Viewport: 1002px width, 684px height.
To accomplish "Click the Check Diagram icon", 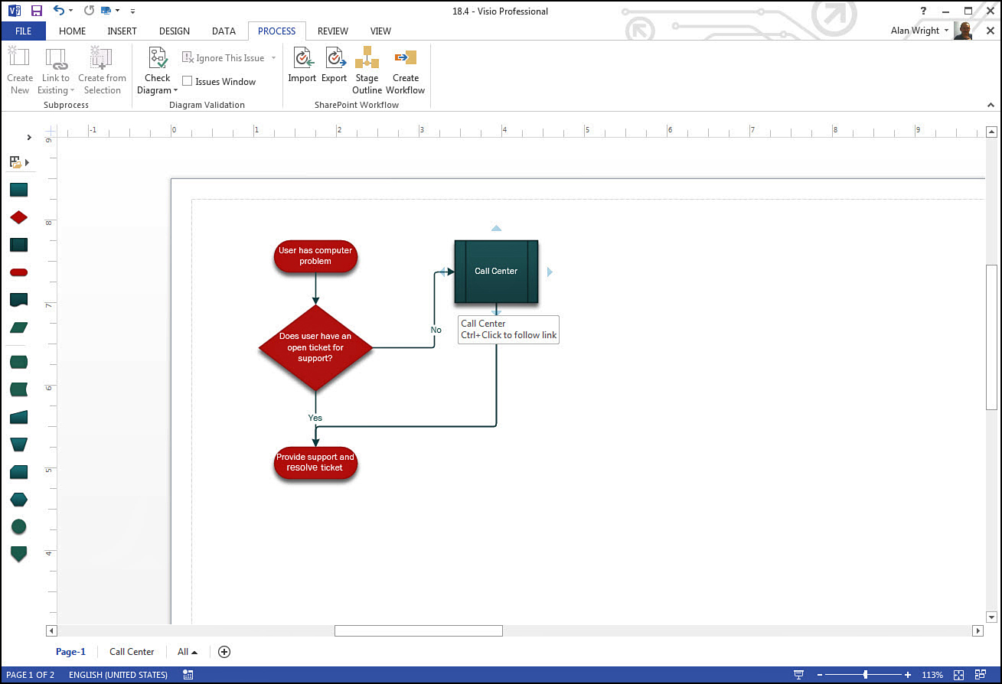I will [x=158, y=58].
